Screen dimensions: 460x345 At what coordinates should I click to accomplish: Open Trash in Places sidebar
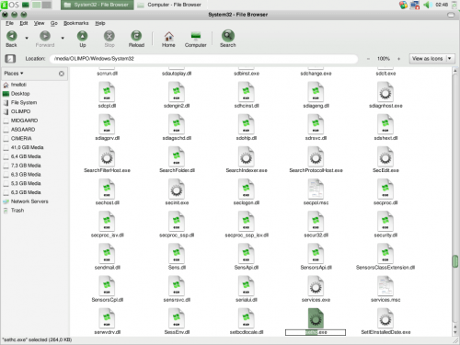tap(17, 211)
